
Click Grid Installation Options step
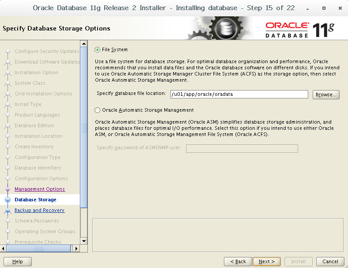pyautogui.click(x=43, y=94)
